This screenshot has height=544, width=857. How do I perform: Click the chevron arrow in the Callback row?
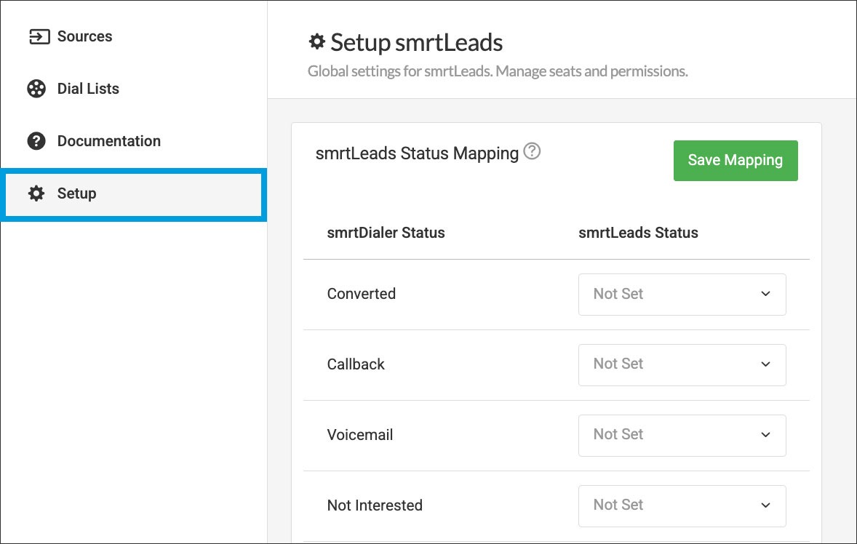[x=765, y=364]
